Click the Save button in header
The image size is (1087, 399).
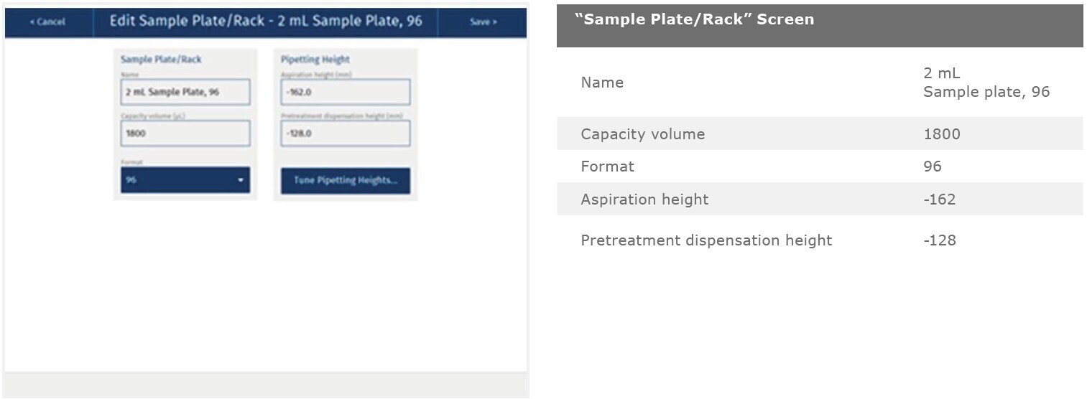[483, 22]
